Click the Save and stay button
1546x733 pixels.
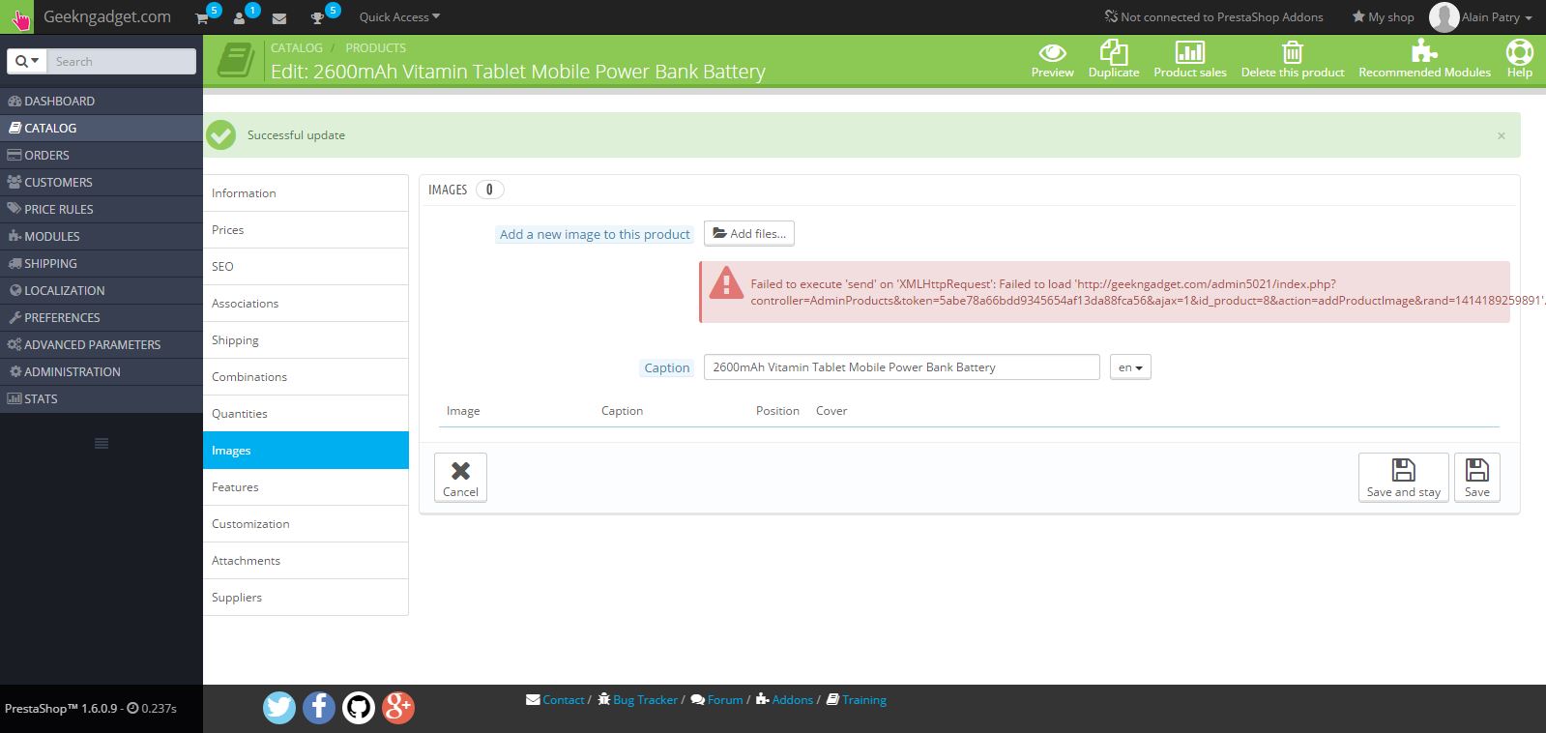pos(1403,478)
